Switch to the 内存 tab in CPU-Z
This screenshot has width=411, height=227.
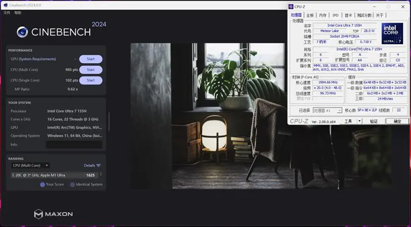(323, 15)
